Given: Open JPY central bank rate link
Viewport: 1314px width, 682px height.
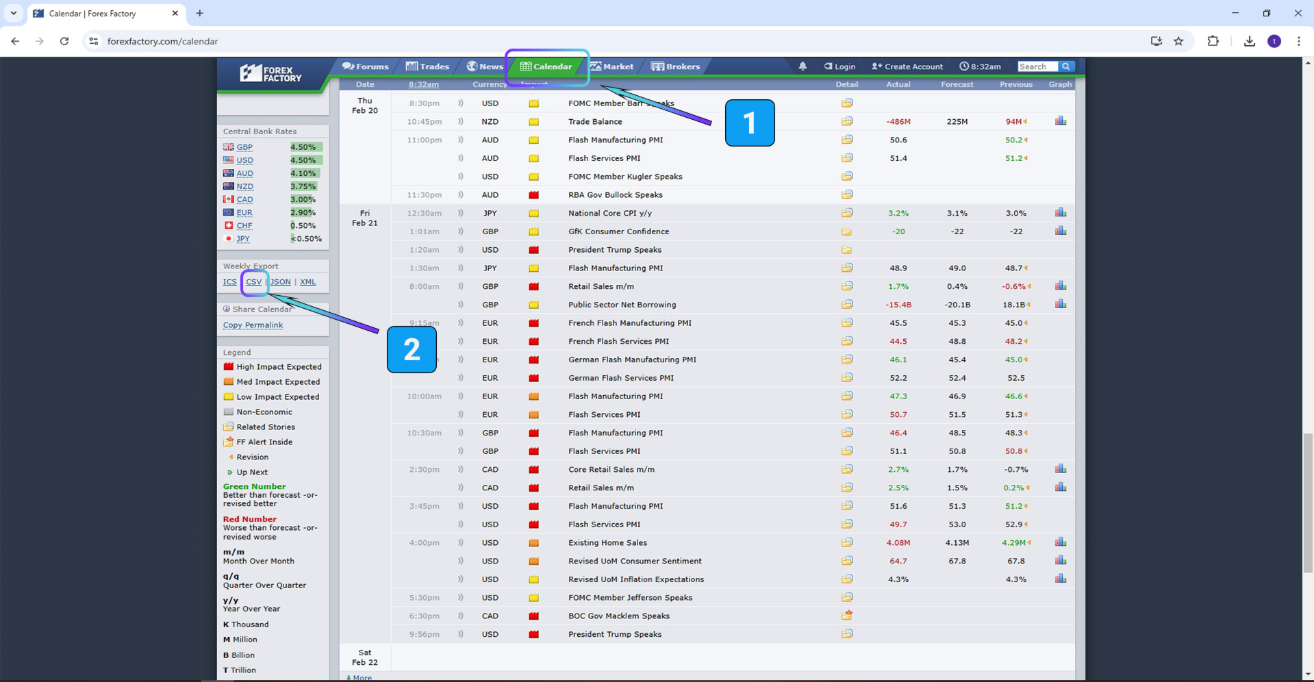Looking at the screenshot, I should point(243,239).
